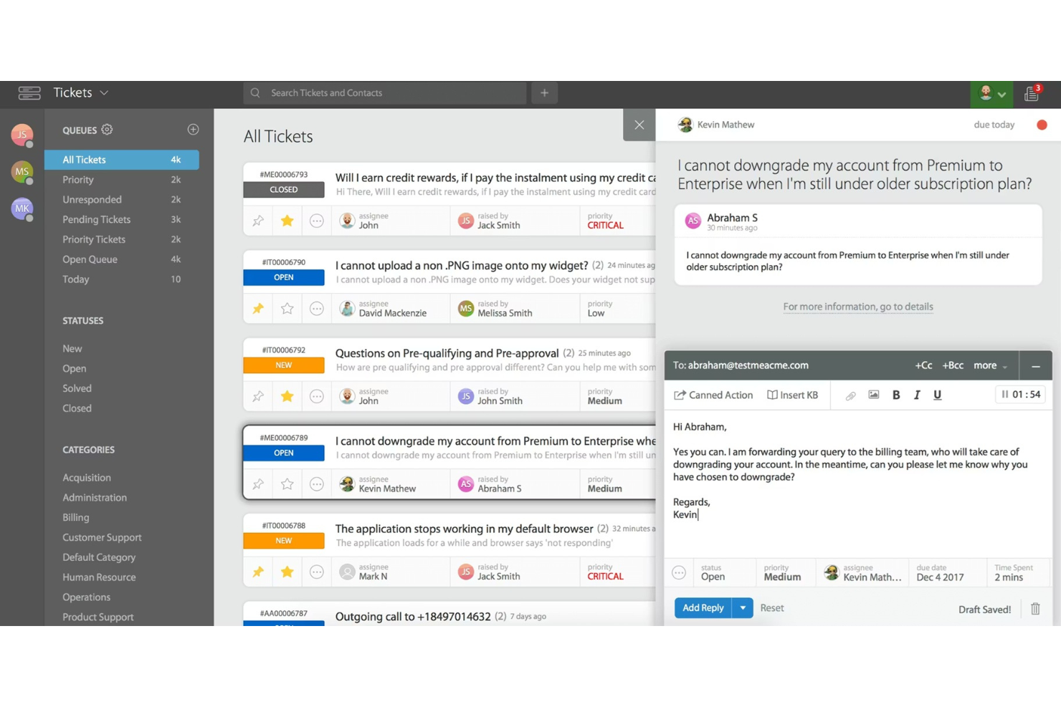The image size is (1061, 707).
Task: Pin ticket #IT0006790 about PNG upload
Action: pos(258,308)
